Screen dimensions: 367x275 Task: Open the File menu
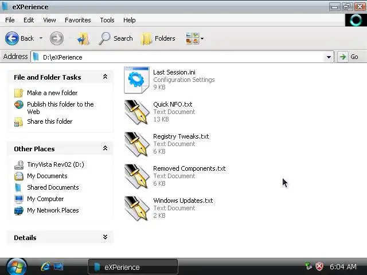[10, 20]
